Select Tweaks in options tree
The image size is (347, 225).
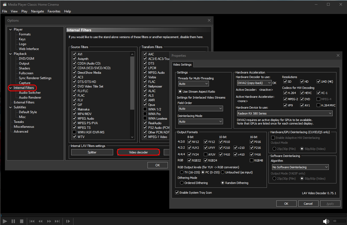19,122
